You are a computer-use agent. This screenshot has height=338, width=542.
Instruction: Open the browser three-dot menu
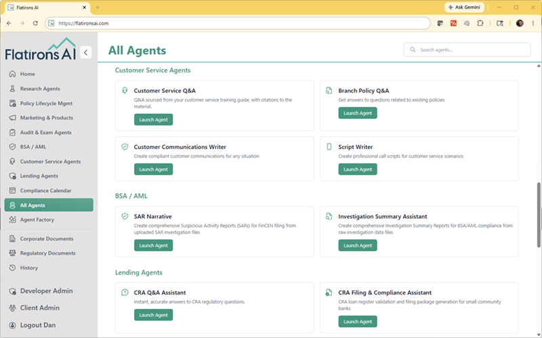[533, 23]
